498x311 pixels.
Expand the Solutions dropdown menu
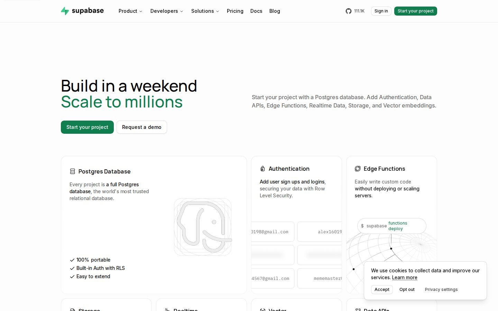tap(205, 11)
